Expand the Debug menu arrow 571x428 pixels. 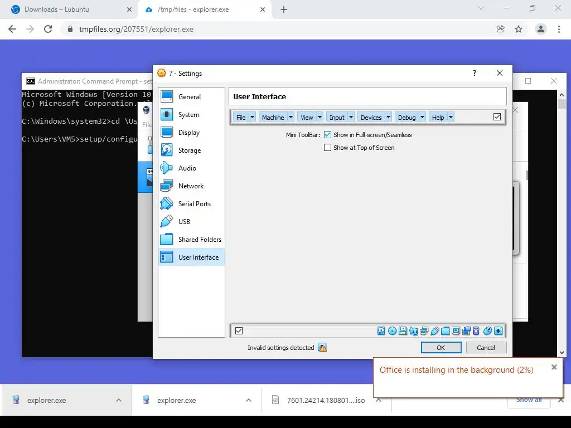(x=423, y=117)
